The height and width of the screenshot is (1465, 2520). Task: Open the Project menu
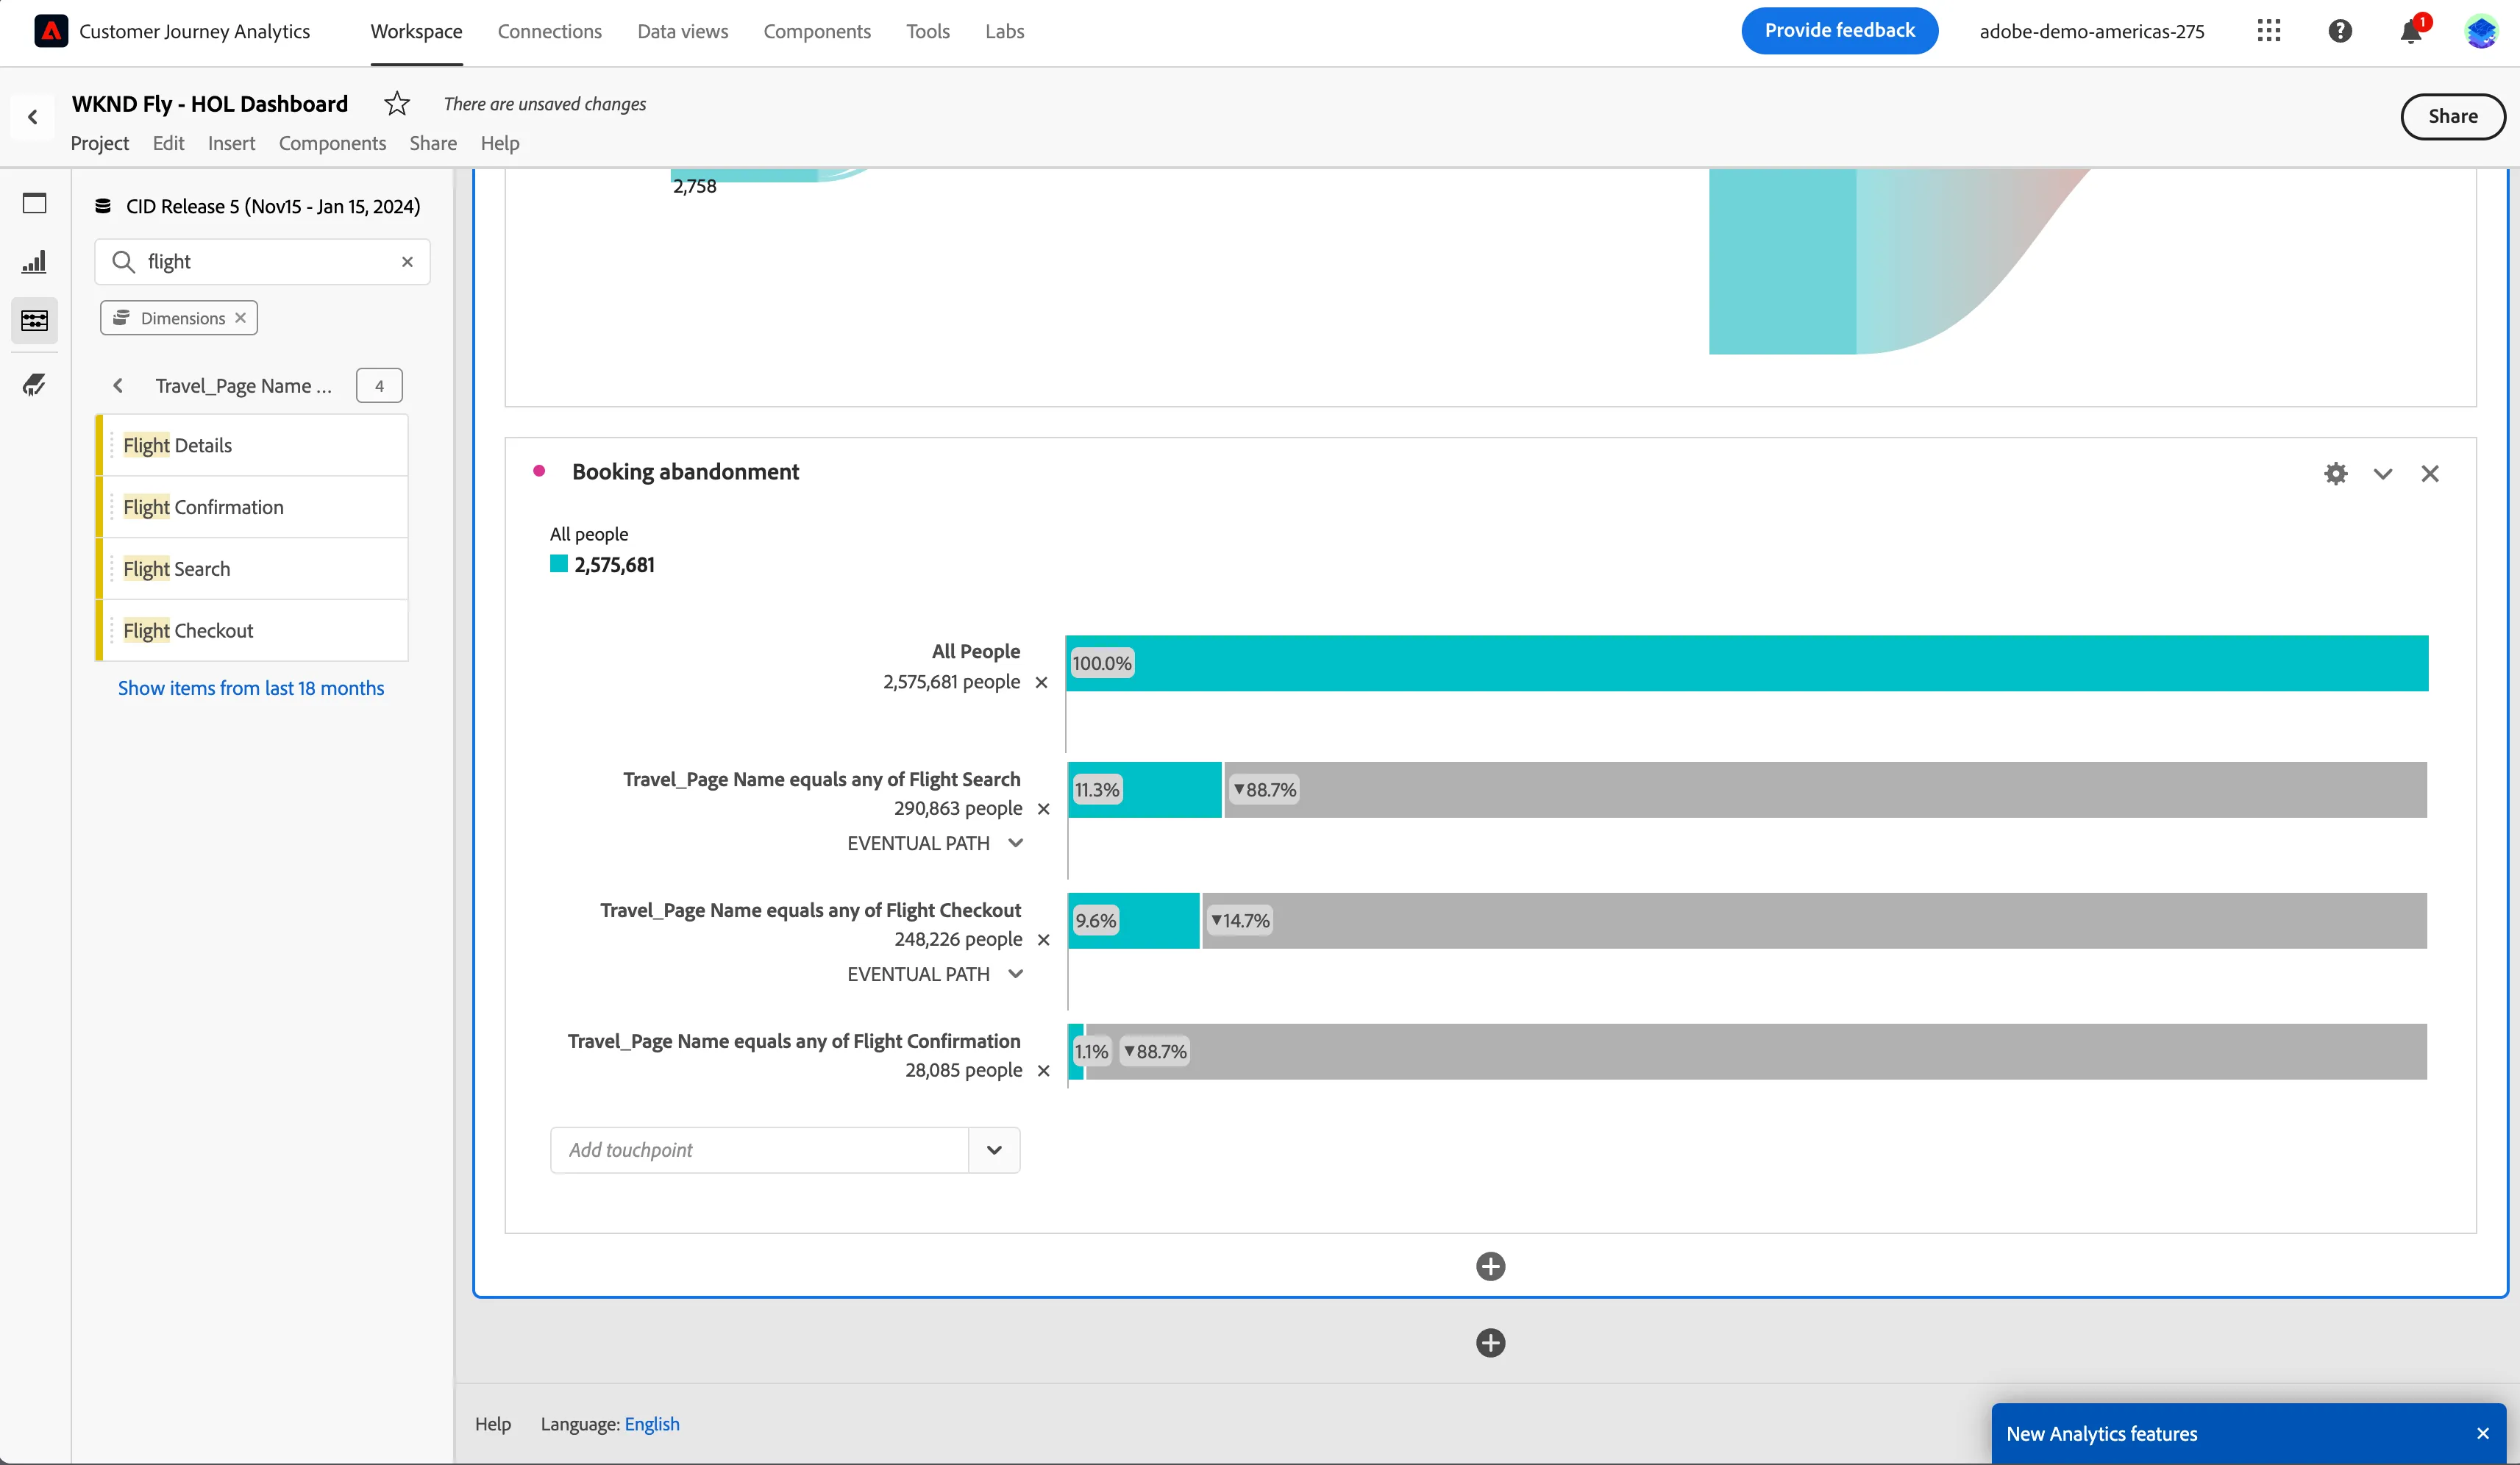click(x=100, y=143)
